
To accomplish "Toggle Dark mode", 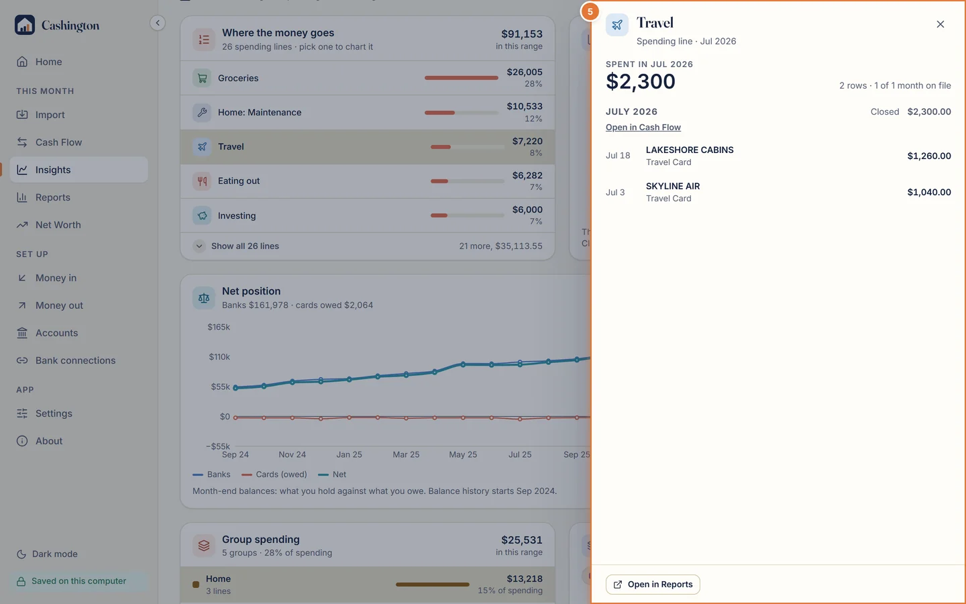I will tap(47, 554).
